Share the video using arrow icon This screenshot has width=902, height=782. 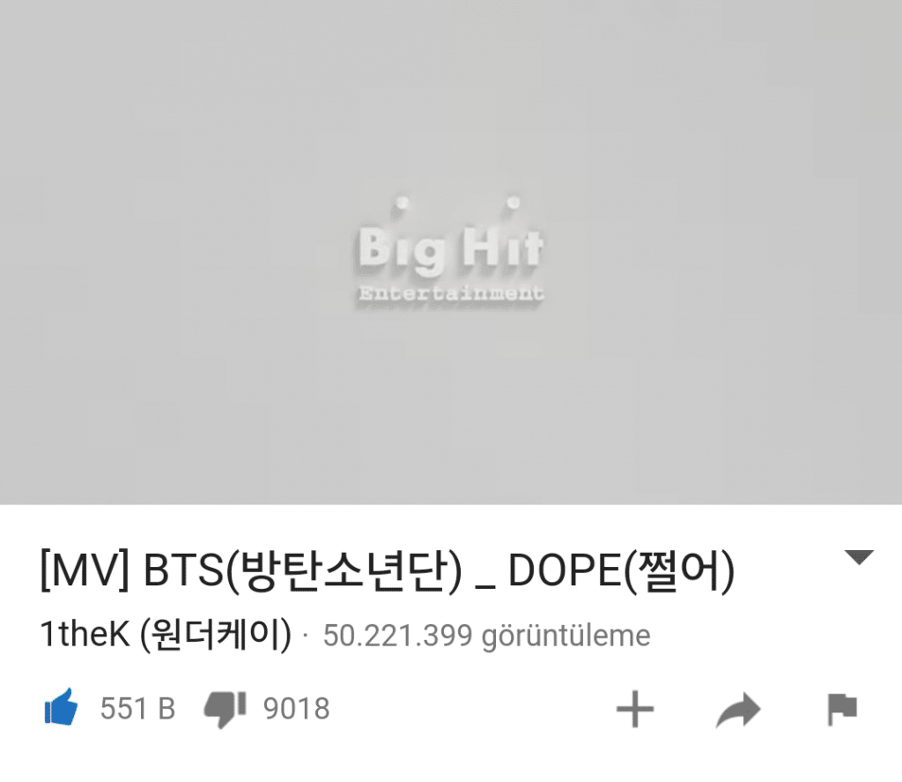pos(738,710)
